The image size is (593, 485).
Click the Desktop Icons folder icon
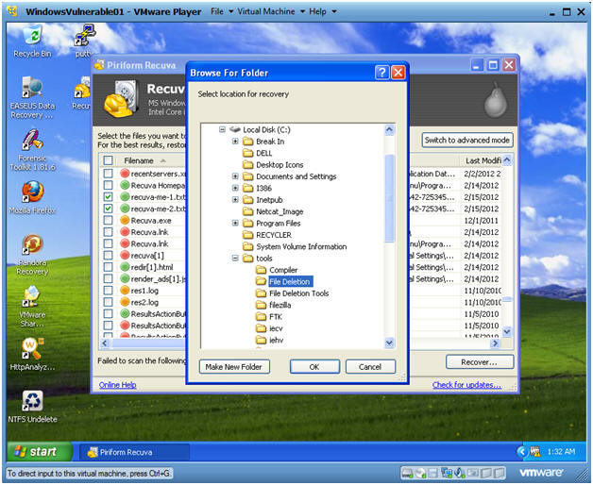pos(247,165)
